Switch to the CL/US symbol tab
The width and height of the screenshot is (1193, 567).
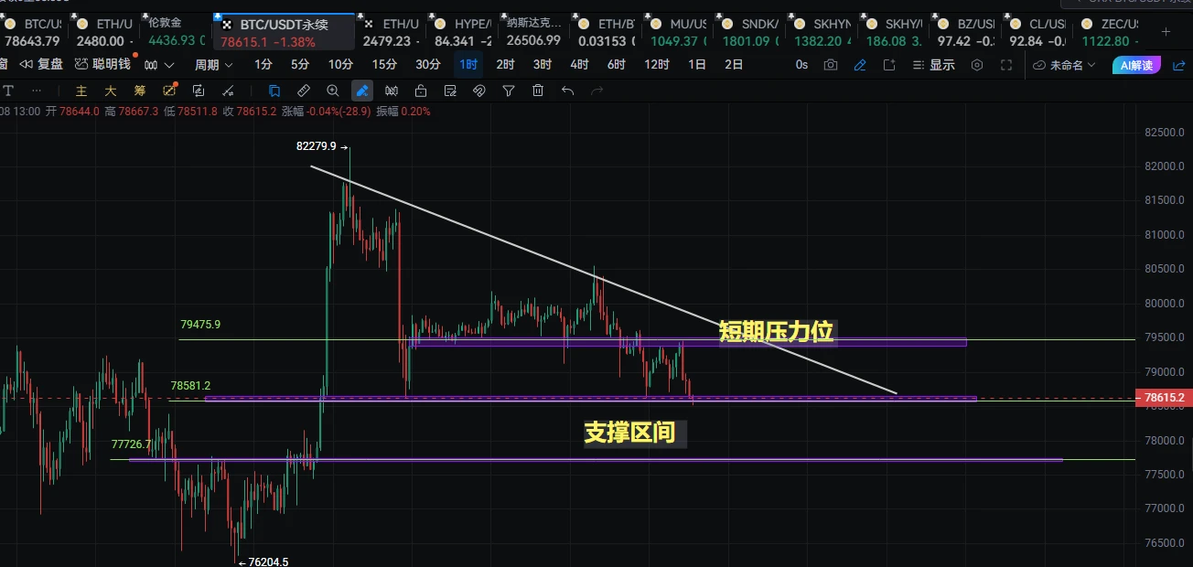point(1037,32)
